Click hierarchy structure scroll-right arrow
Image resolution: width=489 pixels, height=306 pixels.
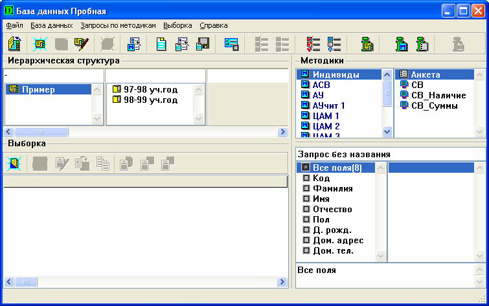click(282, 132)
